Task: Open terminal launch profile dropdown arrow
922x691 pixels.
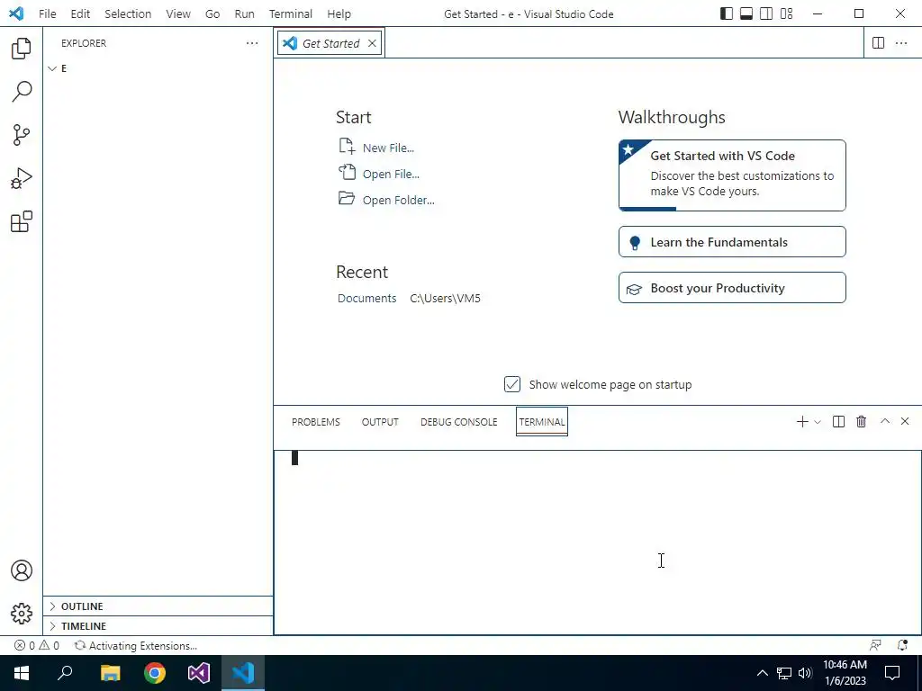Action: [818, 422]
